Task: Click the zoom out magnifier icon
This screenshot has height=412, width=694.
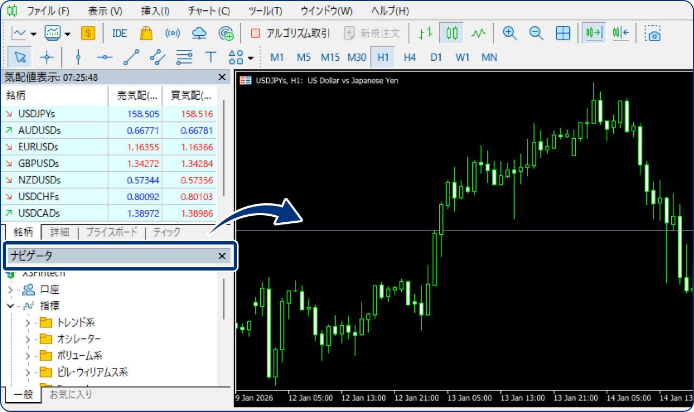Action: pyautogui.click(x=536, y=33)
